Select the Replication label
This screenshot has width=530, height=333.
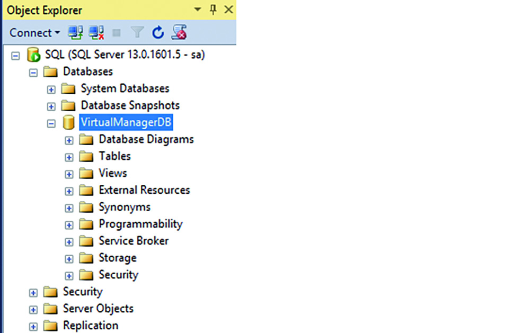click(91, 326)
